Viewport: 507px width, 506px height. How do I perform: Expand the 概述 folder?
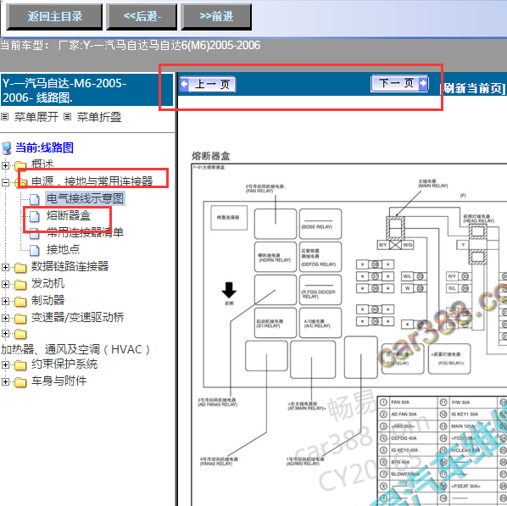pos(5,165)
